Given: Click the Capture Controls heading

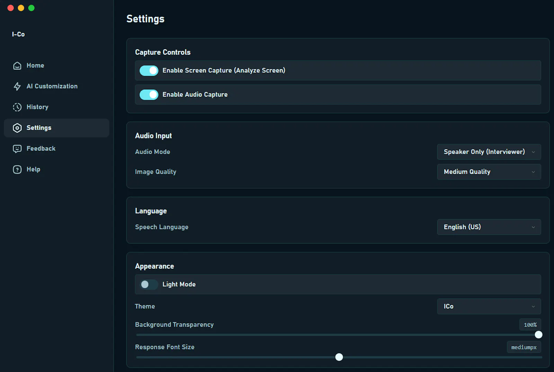Looking at the screenshot, I should [x=163, y=52].
